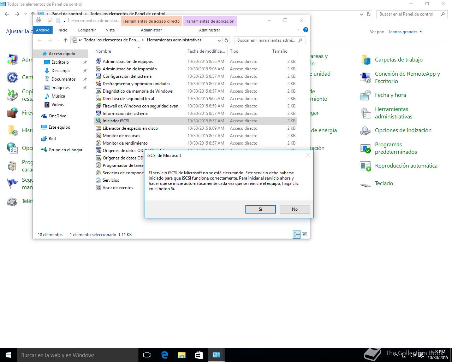This screenshot has height=362, width=452.
Task: Open Task View from the taskbar
Action: [147, 355]
